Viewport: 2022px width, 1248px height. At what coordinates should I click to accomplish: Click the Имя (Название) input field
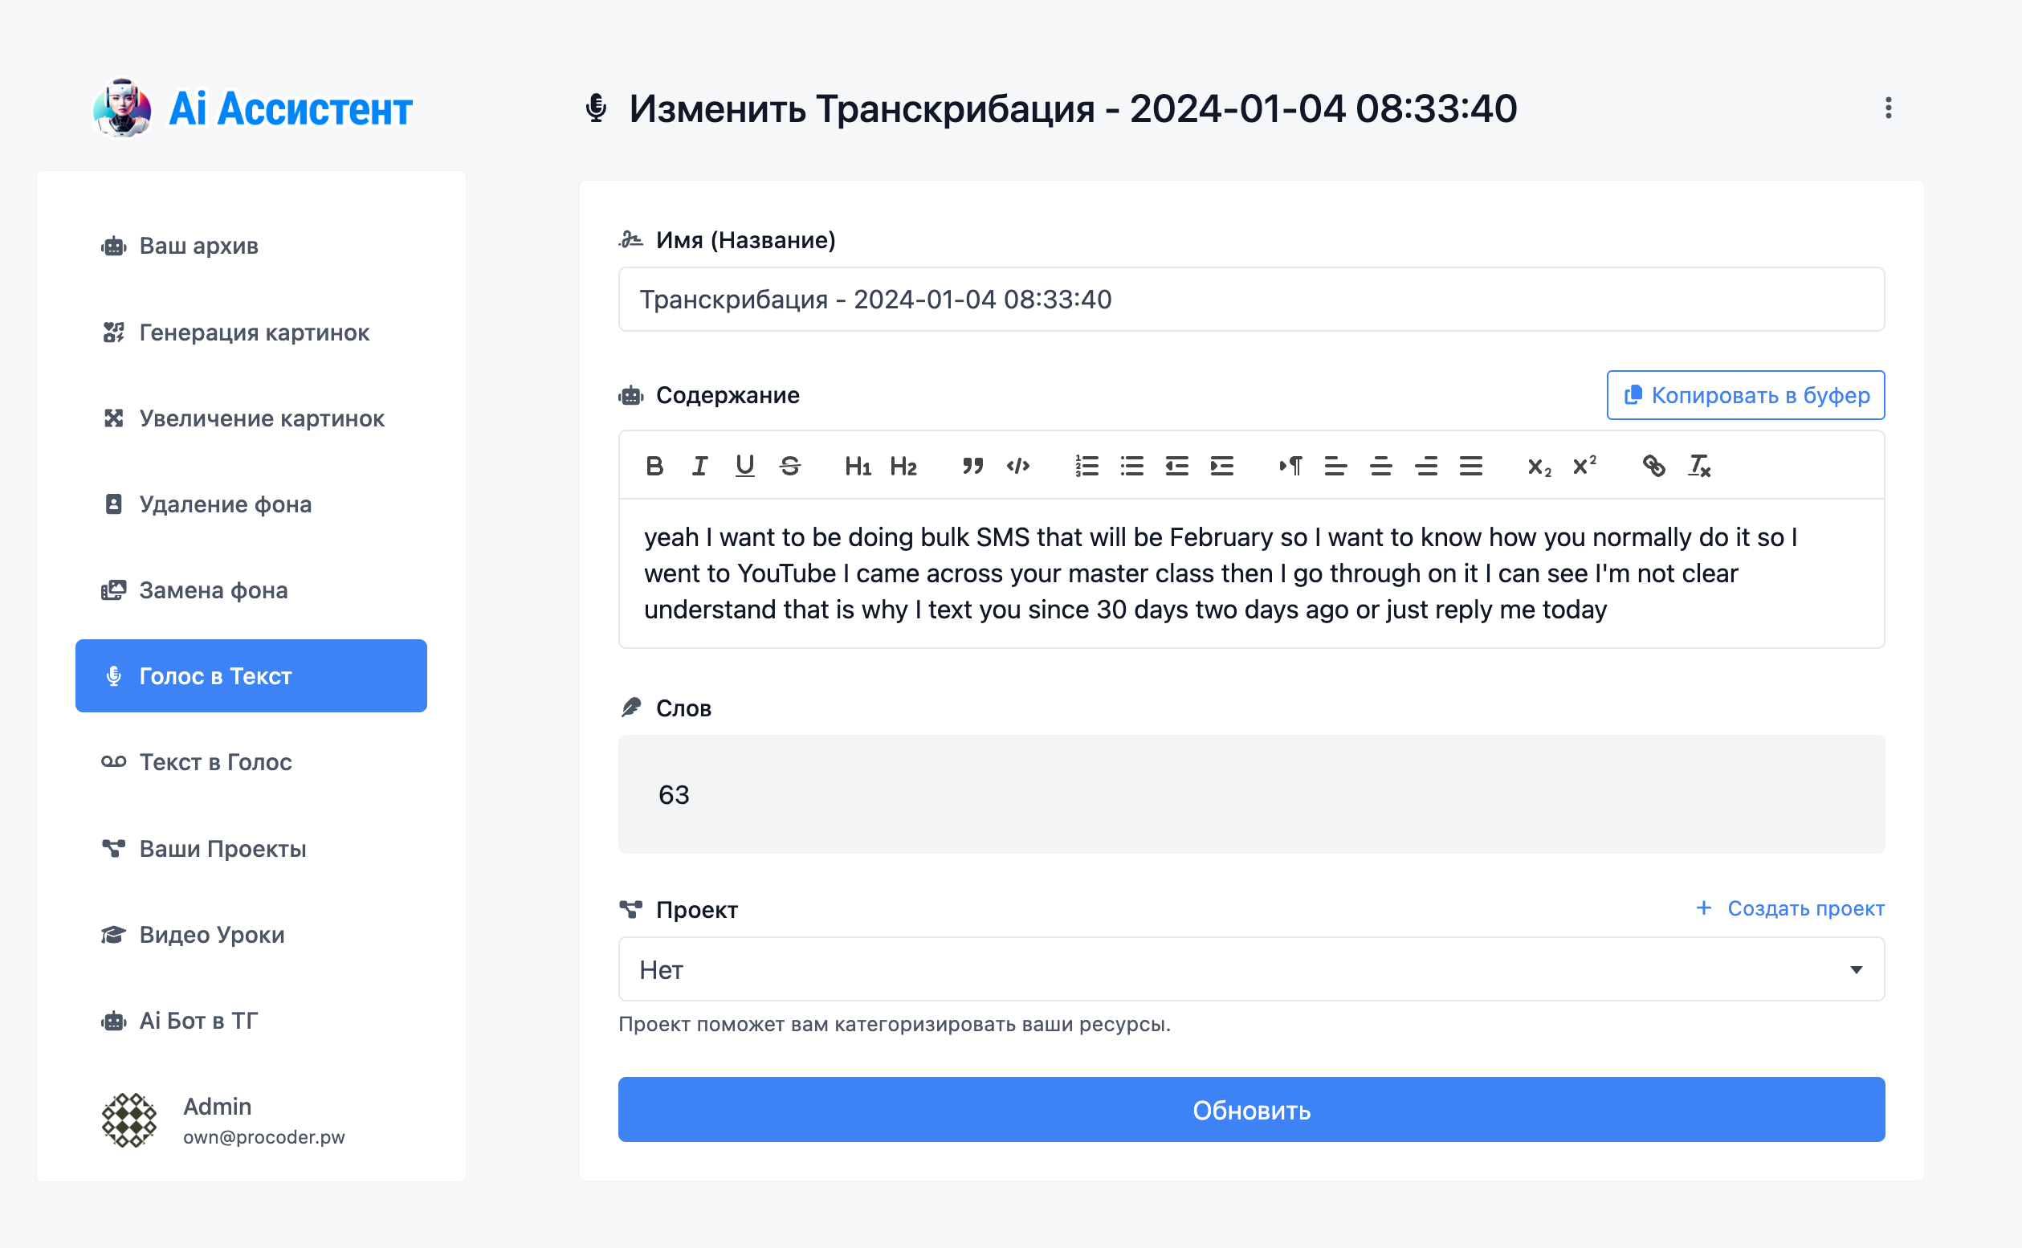[x=1251, y=300]
